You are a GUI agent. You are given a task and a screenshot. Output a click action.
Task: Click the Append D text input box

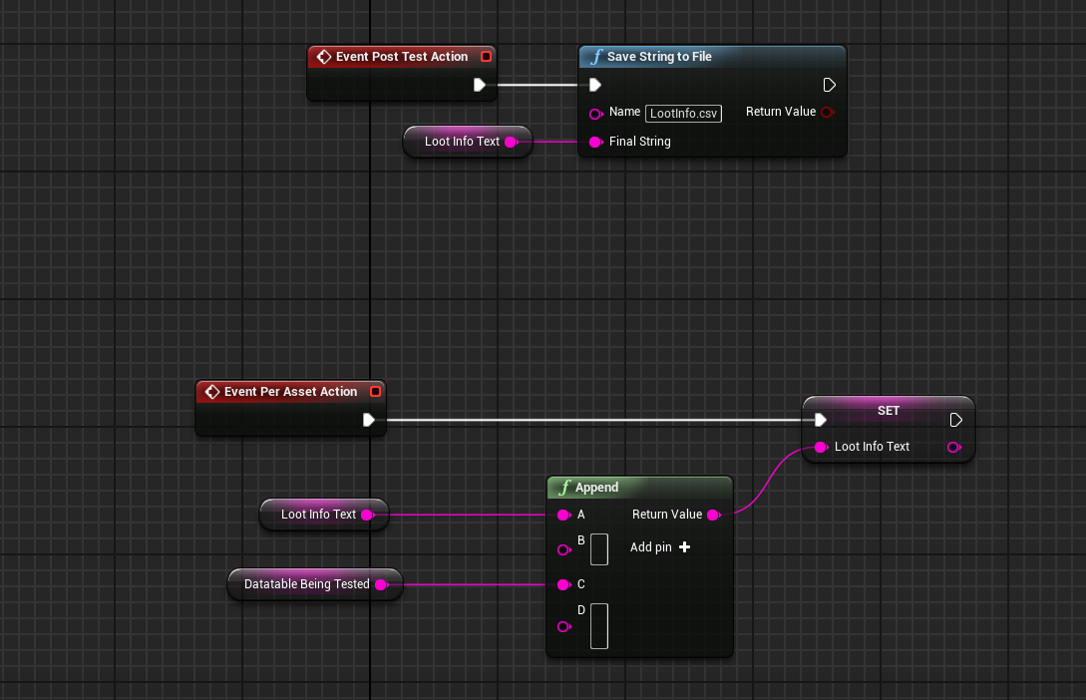(598, 625)
